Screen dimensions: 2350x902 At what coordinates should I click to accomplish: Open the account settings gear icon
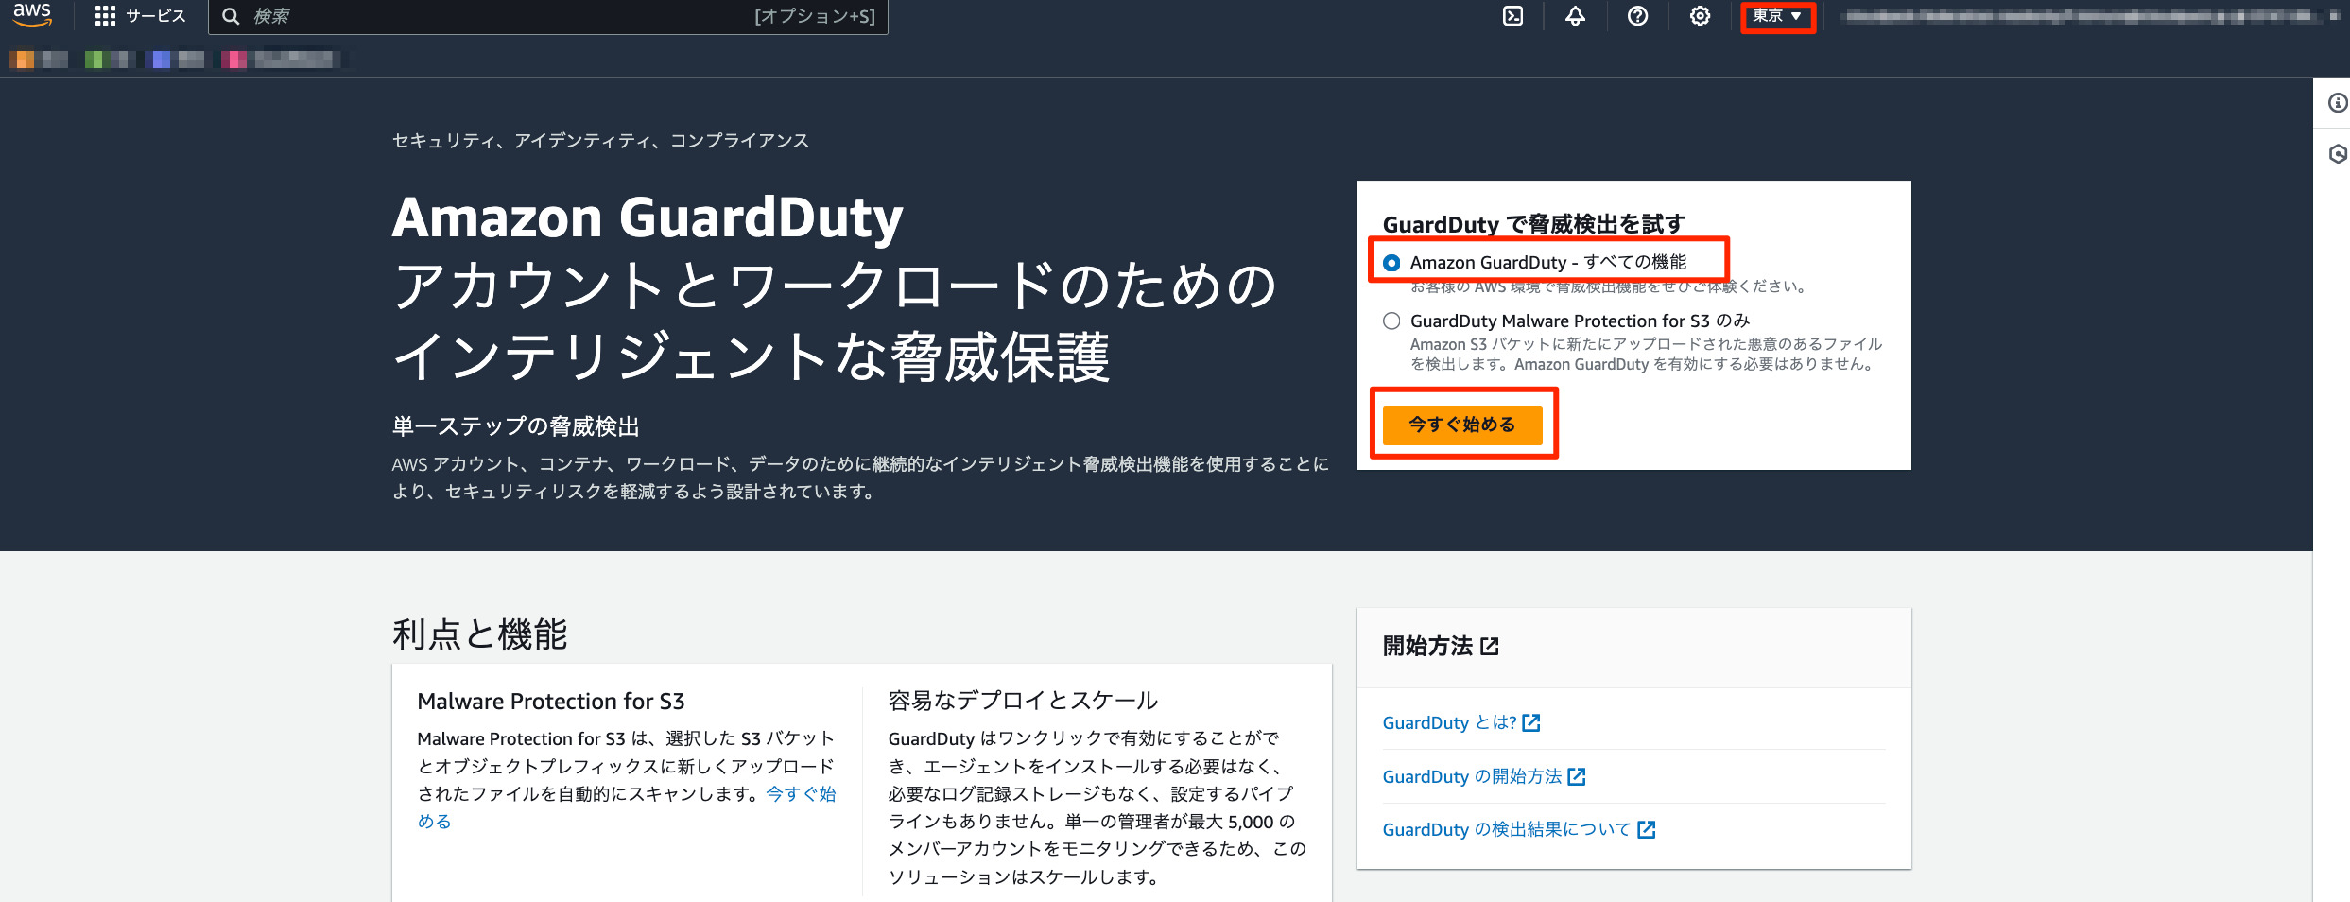(x=1699, y=16)
